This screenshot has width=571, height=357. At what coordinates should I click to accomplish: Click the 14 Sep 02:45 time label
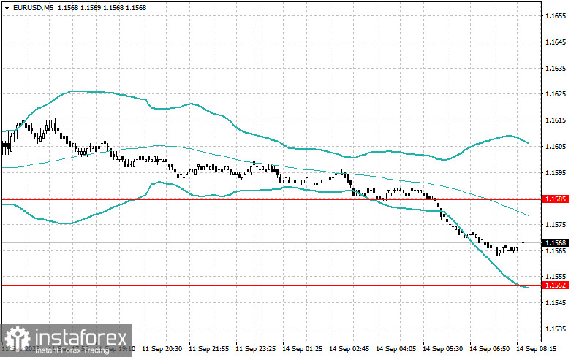click(x=349, y=349)
